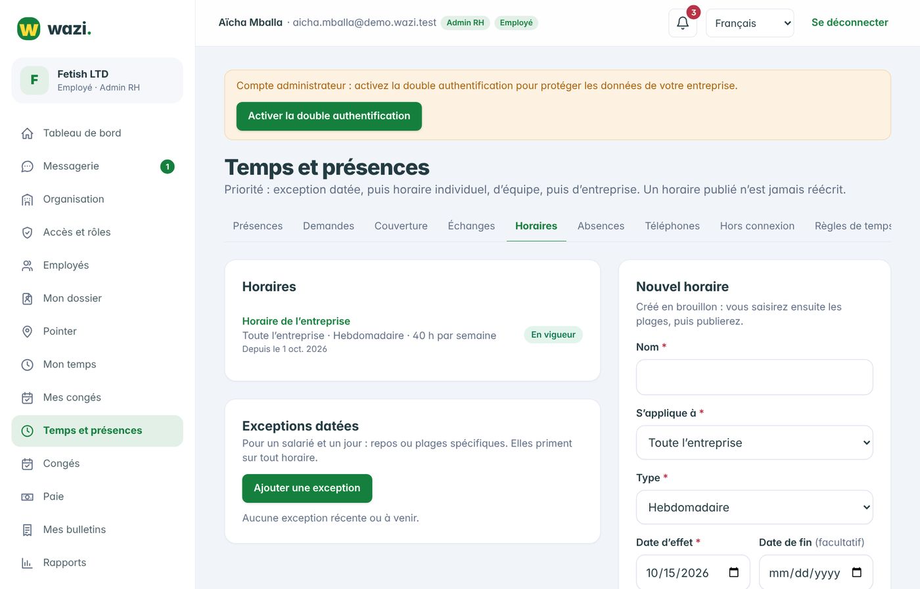Click the Organisation building icon
This screenshot has width=920, height=589.
[x=27, y=200]
